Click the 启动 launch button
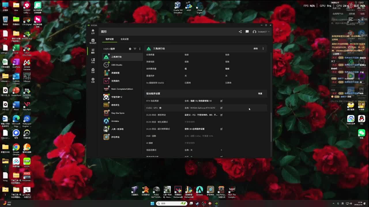Viewport: 369px width, 207px height. (255, 49)
